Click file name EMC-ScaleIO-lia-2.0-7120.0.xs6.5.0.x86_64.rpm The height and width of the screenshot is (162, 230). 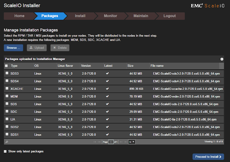pyautogui.click(x=185, y=119)
